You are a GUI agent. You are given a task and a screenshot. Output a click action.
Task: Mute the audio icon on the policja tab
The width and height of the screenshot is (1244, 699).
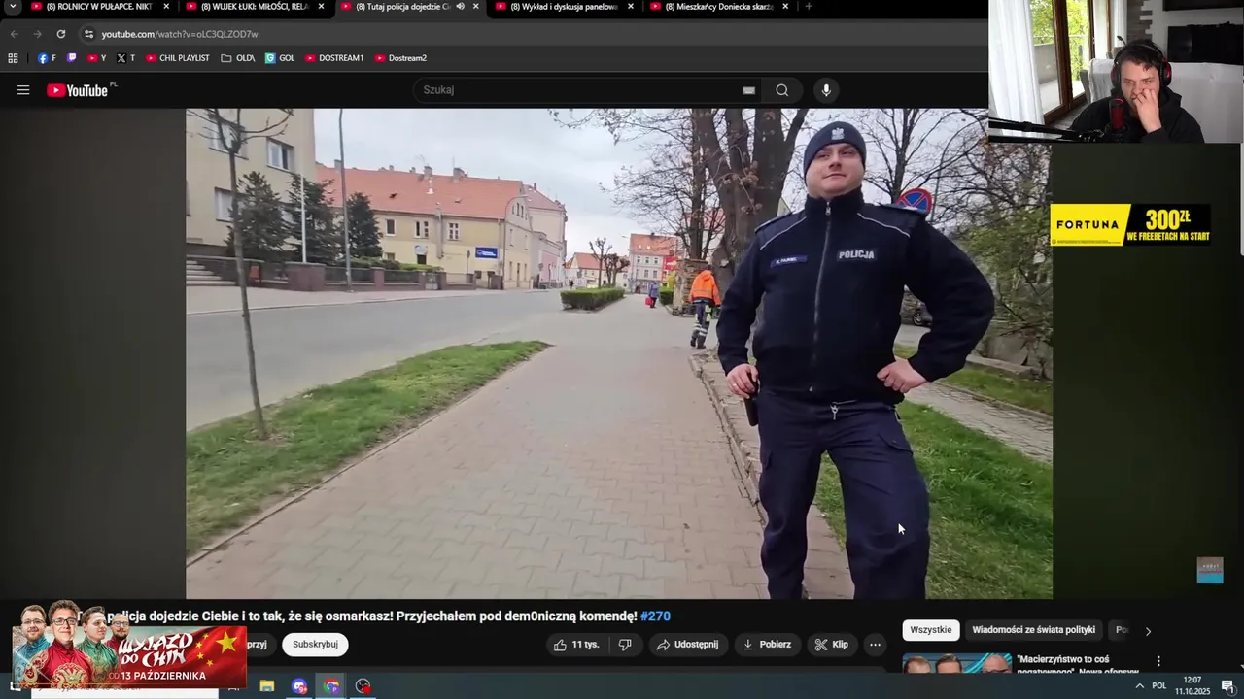pos(459,7)
